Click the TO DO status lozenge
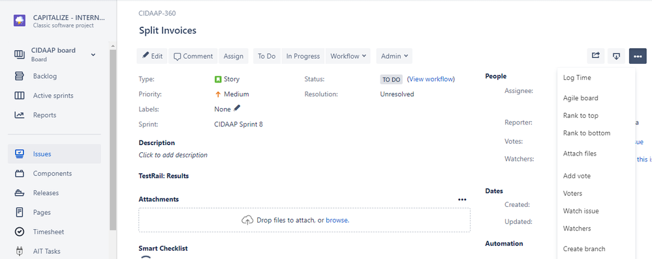 point(392,79)
